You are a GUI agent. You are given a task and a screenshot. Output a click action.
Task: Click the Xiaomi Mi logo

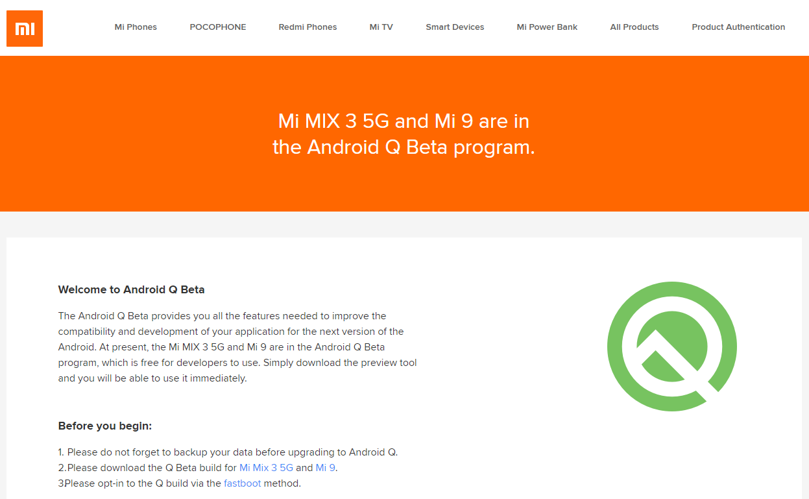[25, 29]
